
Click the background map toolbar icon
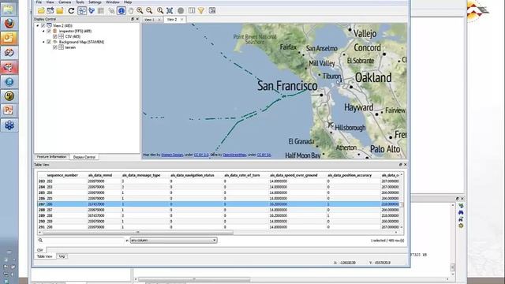click(212, 10)
